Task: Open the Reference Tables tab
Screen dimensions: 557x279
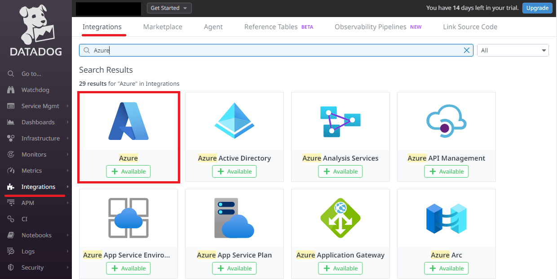Action: click(278, 27)
